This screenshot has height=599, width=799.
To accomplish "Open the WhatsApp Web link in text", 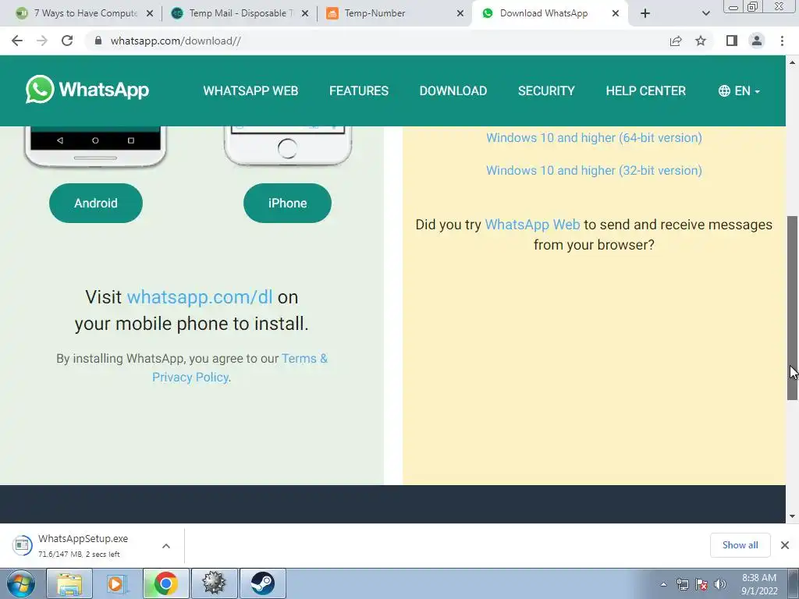I will pos(532,225).
